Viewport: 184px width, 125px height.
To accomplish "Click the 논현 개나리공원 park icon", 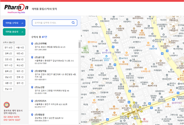I will tap(85, 48).
